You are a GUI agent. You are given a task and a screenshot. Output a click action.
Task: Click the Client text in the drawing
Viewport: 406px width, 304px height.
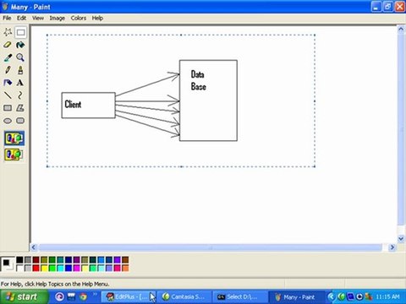(x=73, y=104)
